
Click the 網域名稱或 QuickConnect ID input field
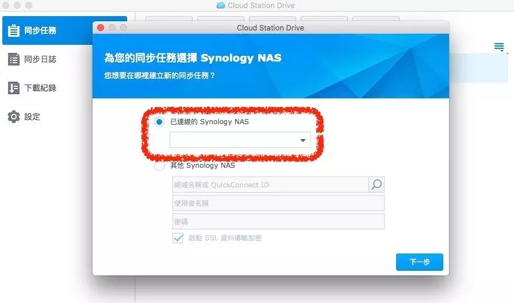270,185
